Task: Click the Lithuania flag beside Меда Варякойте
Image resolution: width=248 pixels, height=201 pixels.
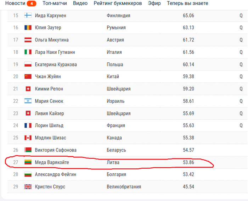Action: pyautogui.click(x=28, y=162)
